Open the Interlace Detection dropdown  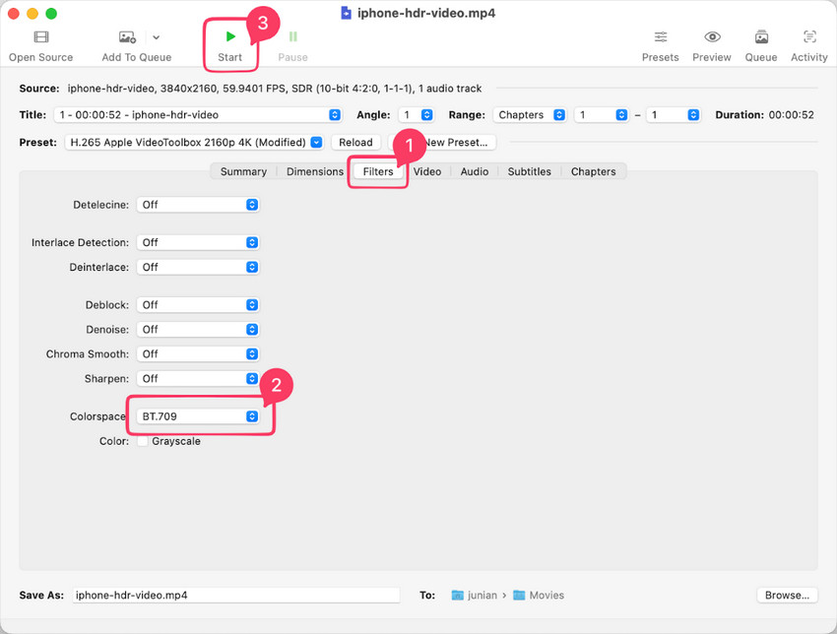click(x=198, y=243)
